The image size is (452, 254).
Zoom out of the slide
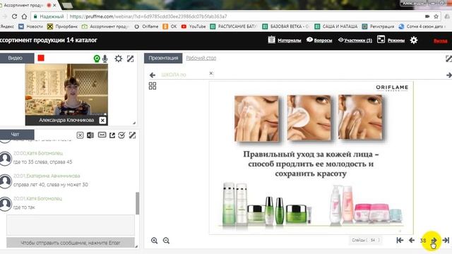166,241
